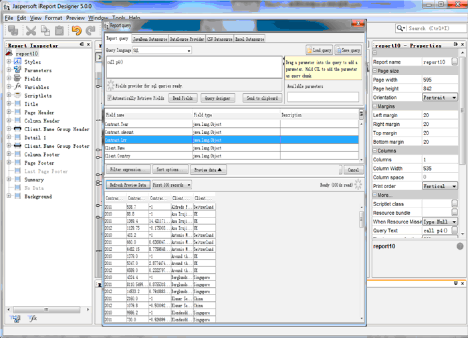Click the Copy toolbar icon
The image size is (468, 338).
45,30
